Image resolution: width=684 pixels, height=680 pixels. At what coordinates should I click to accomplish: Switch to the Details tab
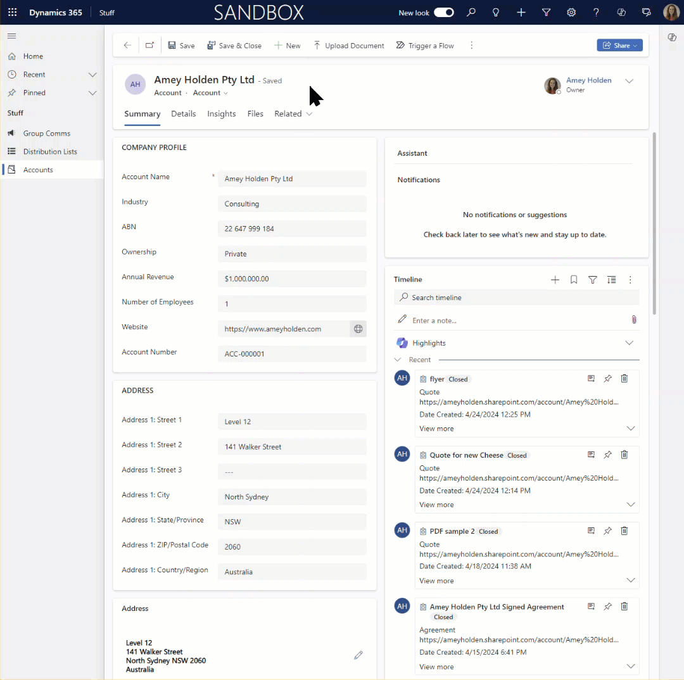coord(184,114)
